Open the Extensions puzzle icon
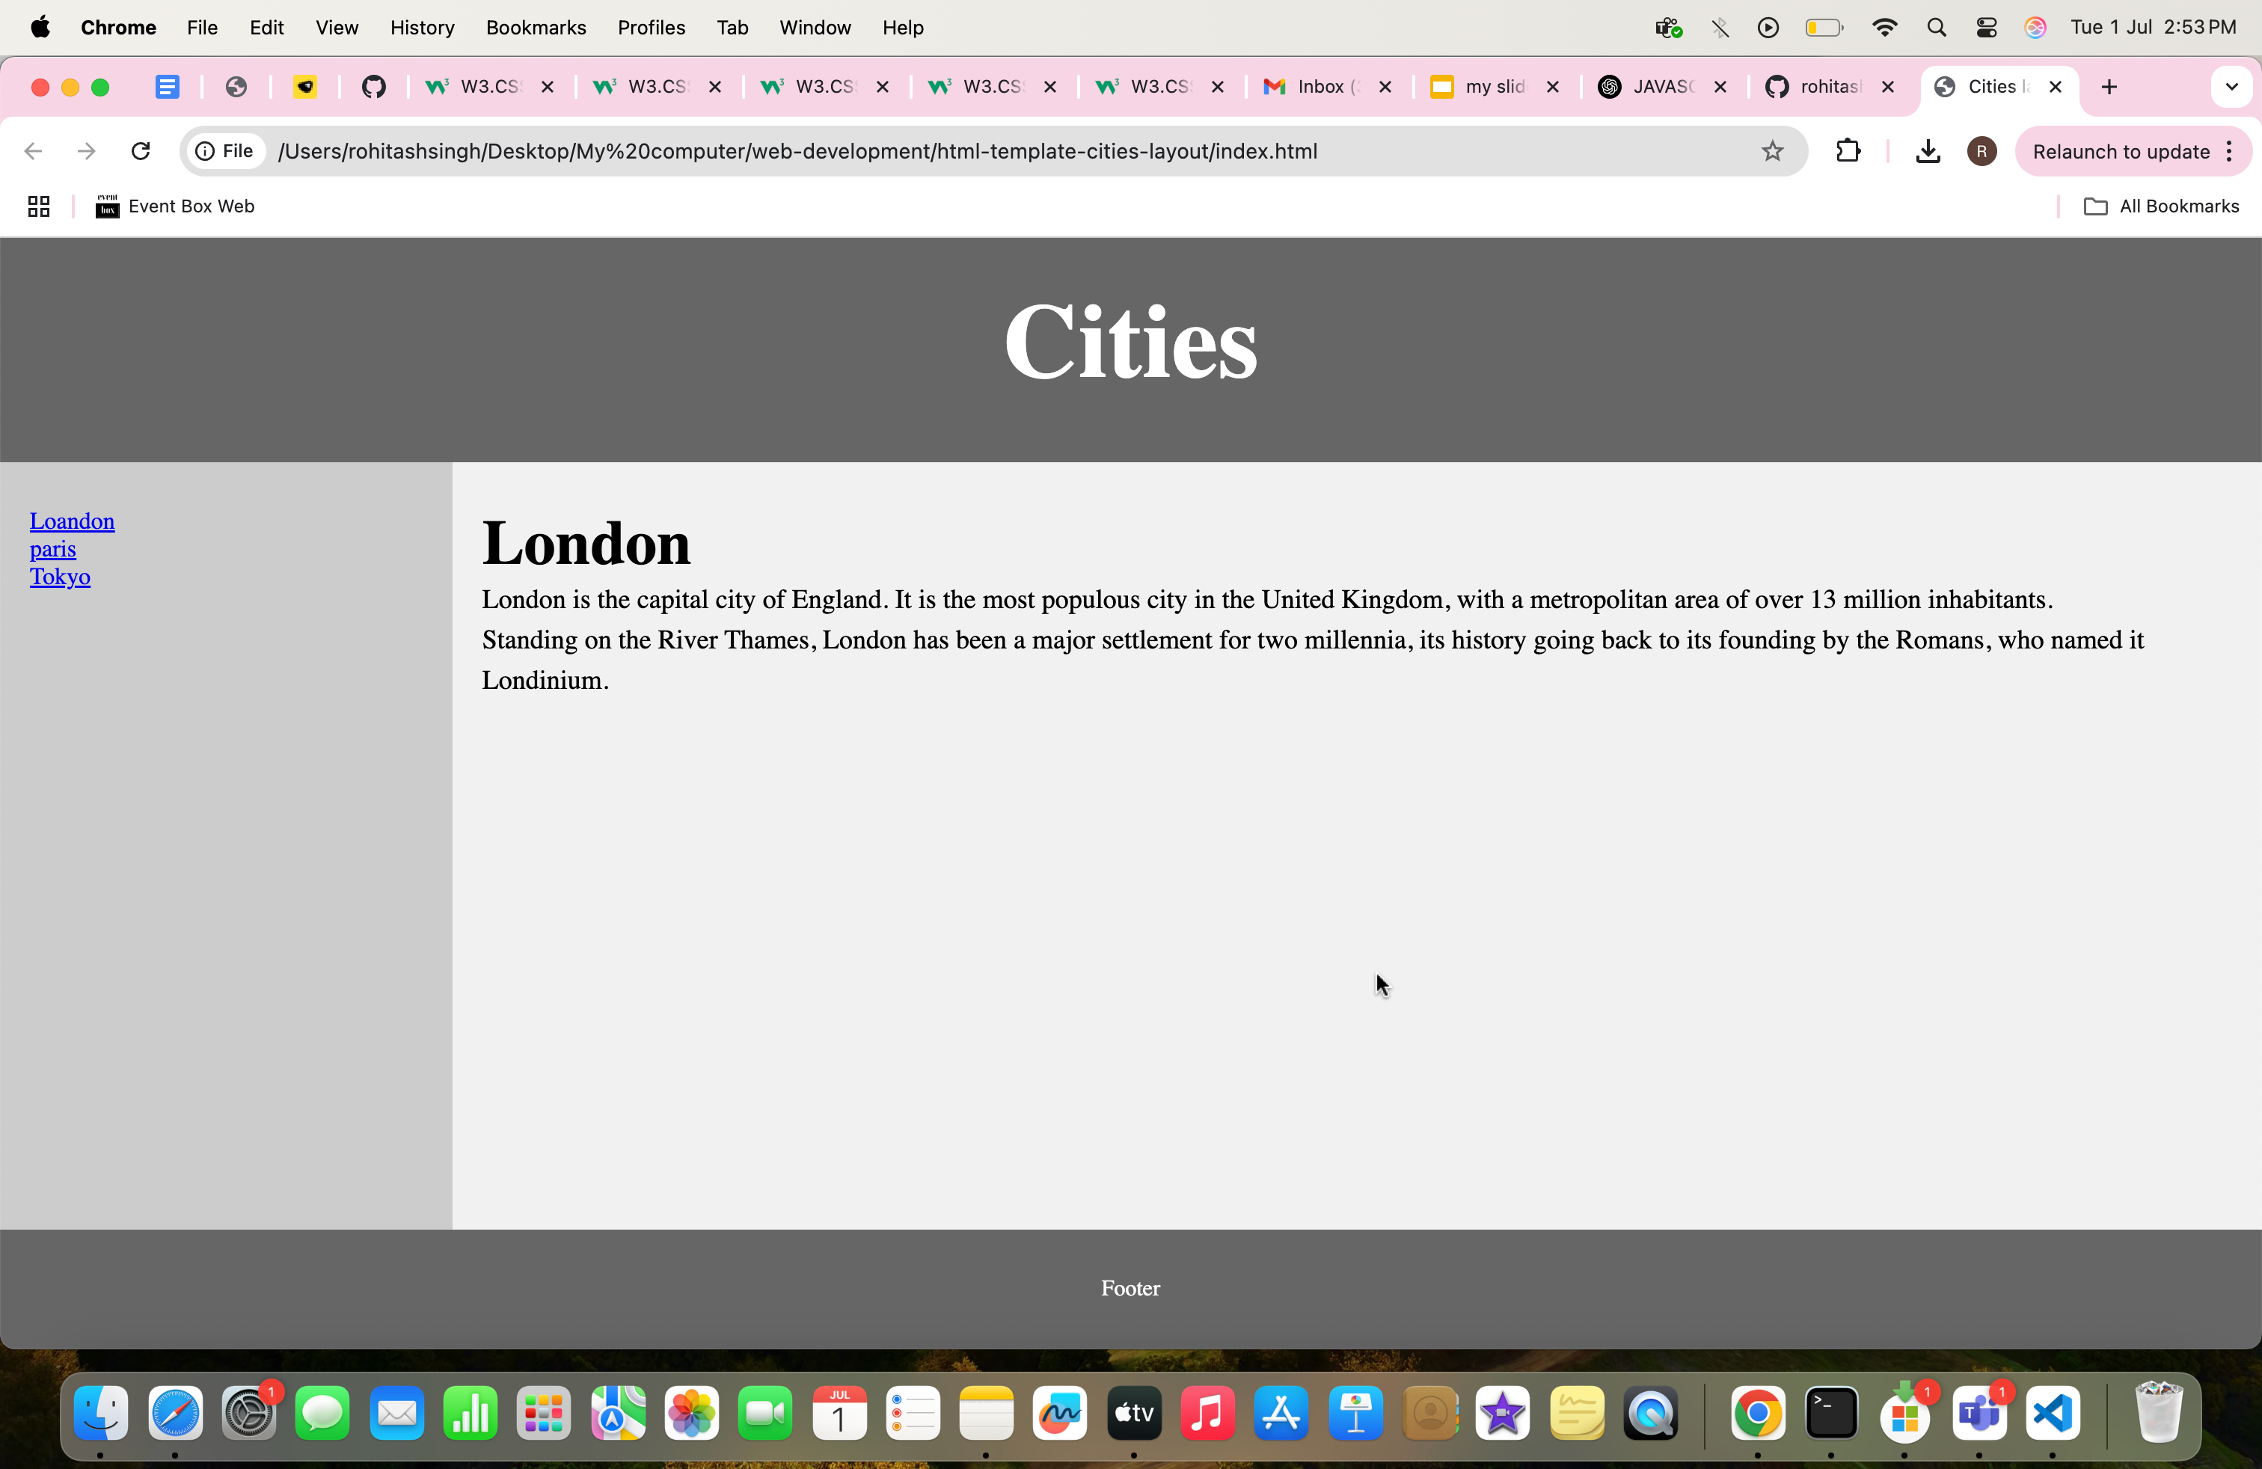Screen dimensions: 2262x1469 1848,151
